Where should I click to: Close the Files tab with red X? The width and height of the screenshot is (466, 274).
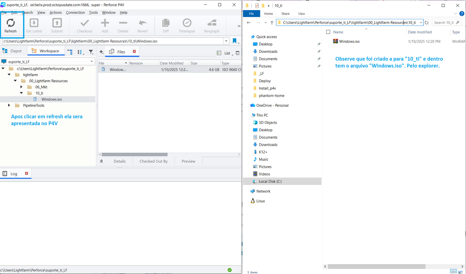(134, 52)
